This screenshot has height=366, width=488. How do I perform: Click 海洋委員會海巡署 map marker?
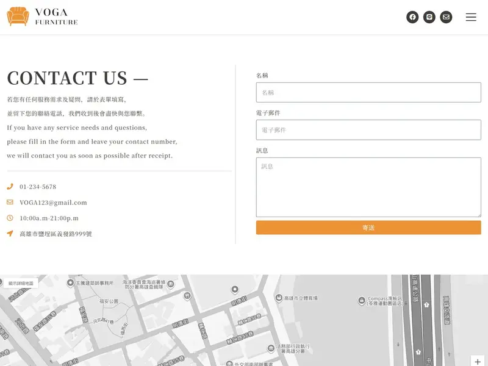click(171, 284)
